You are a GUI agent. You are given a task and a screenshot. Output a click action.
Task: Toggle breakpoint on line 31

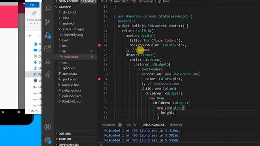[99, 79]
